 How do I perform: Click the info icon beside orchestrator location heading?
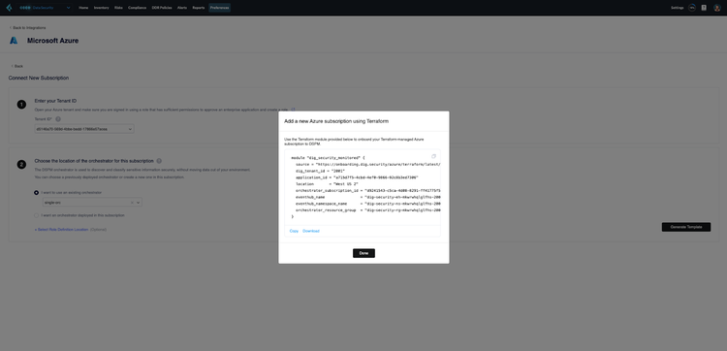coord(159,161)
